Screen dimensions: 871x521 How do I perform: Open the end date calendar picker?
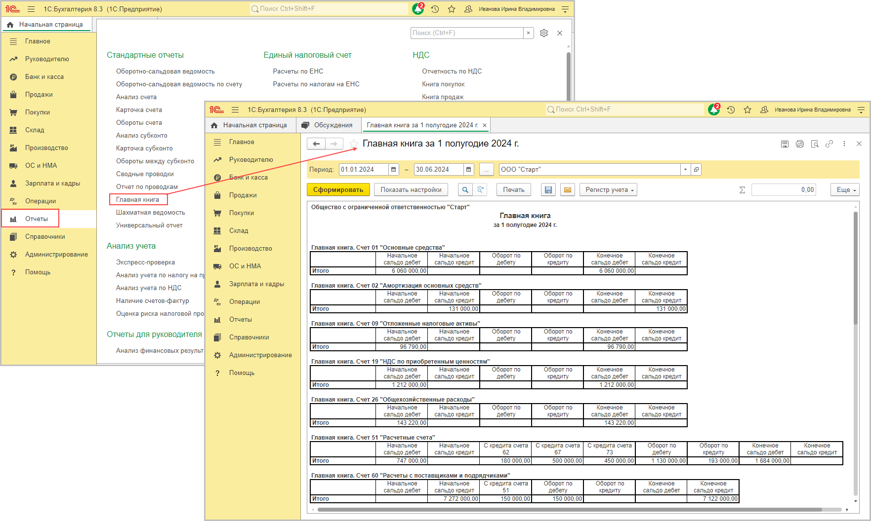pos(469,170)
